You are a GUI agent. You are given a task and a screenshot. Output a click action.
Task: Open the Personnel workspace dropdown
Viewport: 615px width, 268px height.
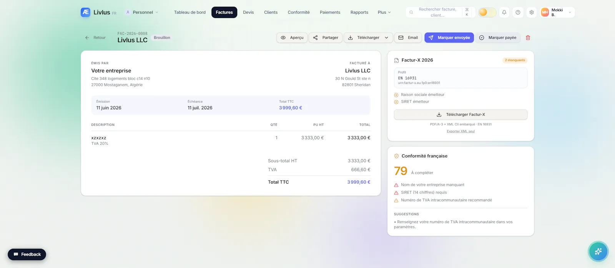pos(142,12)
